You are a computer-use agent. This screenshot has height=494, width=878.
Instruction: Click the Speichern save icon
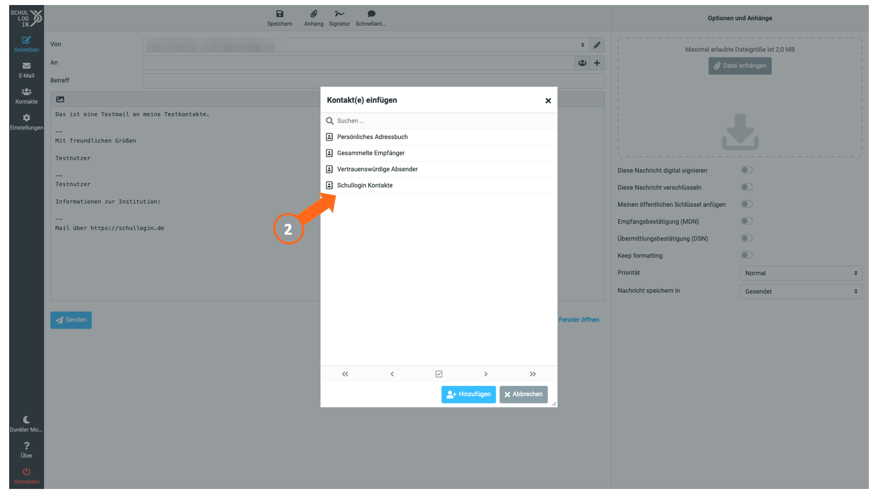(x=279, y=14)
